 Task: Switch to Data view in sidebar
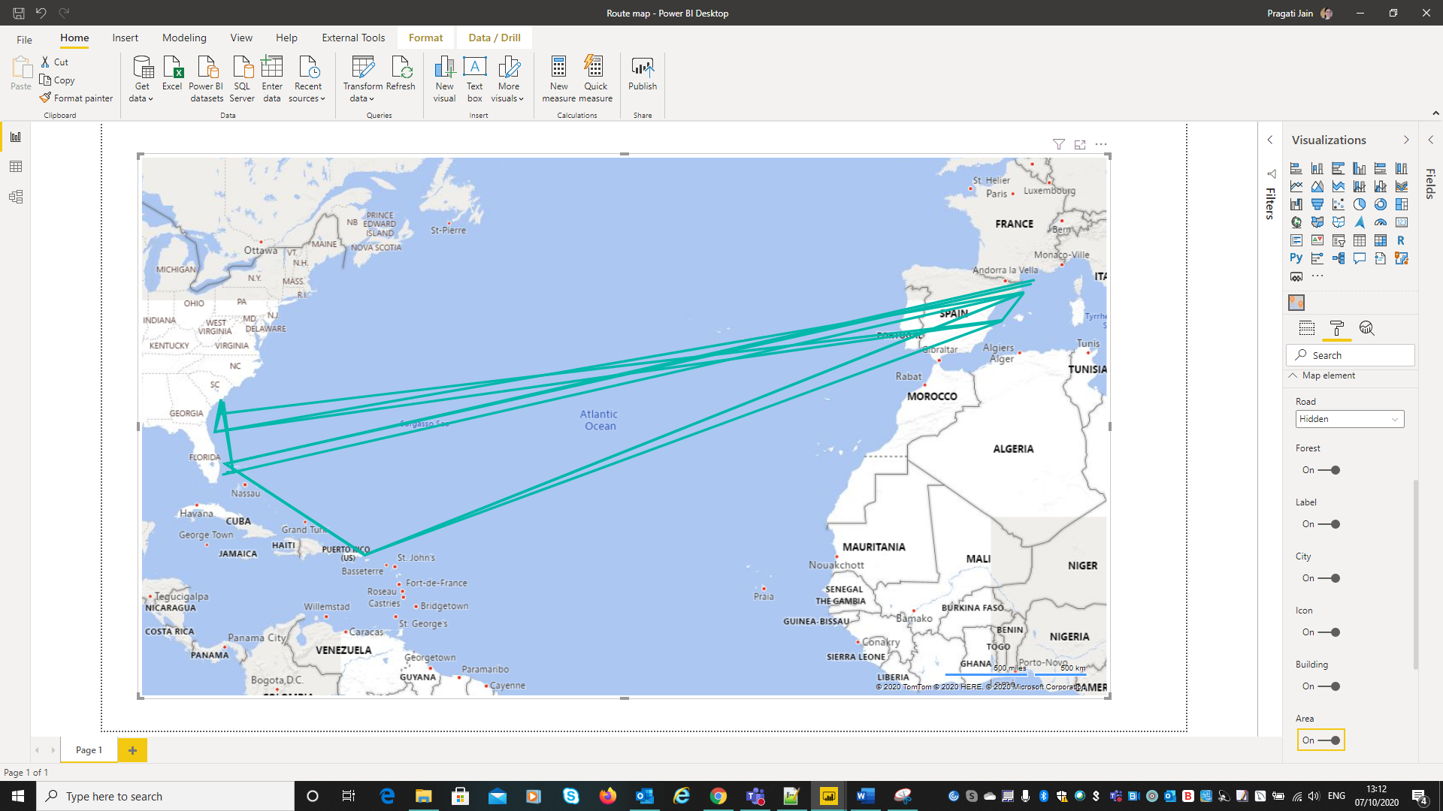[16, 167]
